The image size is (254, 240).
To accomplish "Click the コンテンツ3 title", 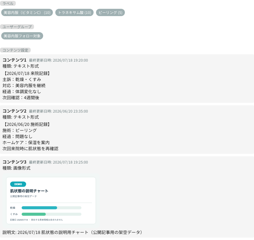I will click(14, 162).
